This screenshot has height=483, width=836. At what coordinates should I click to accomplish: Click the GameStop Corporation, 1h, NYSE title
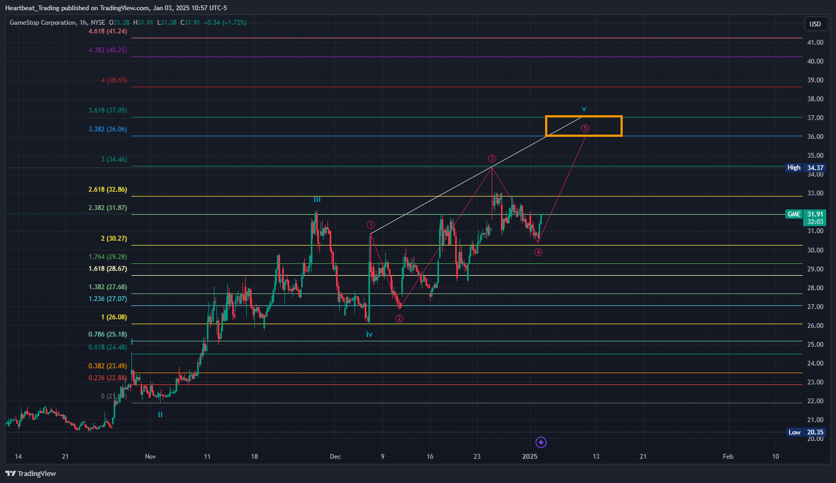pos(57,23)
